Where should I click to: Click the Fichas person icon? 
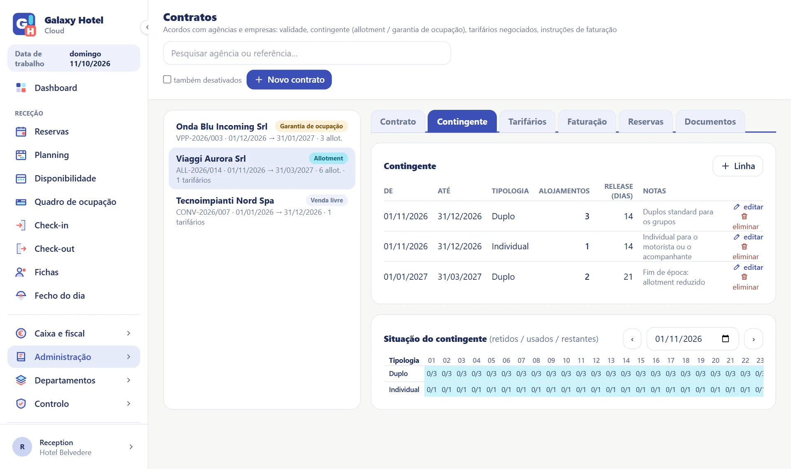click(x=21, y=272)
